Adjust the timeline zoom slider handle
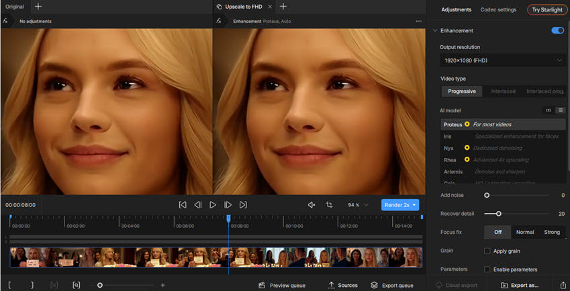This screenshot has height=291, width=570. [x=100, y=285]
